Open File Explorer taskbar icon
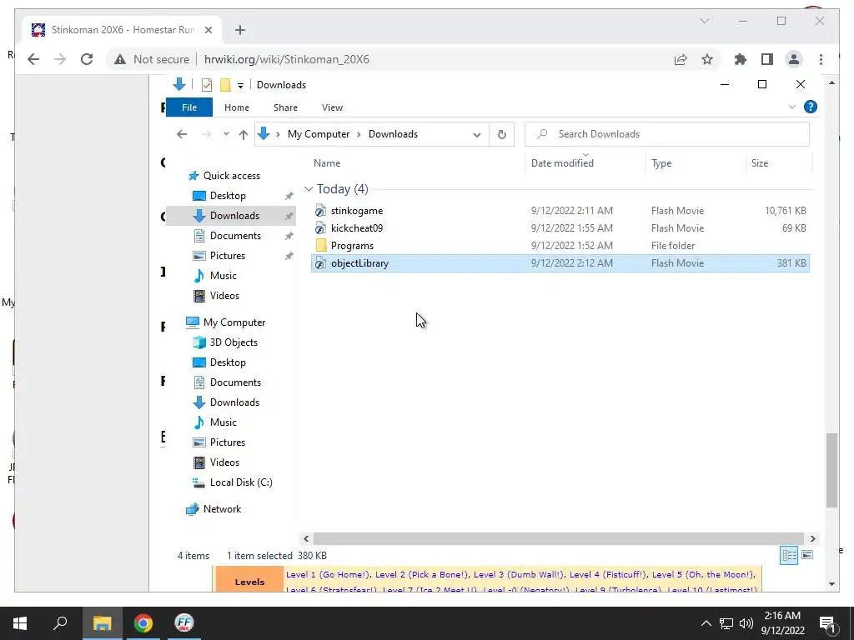 coord(102,623)
